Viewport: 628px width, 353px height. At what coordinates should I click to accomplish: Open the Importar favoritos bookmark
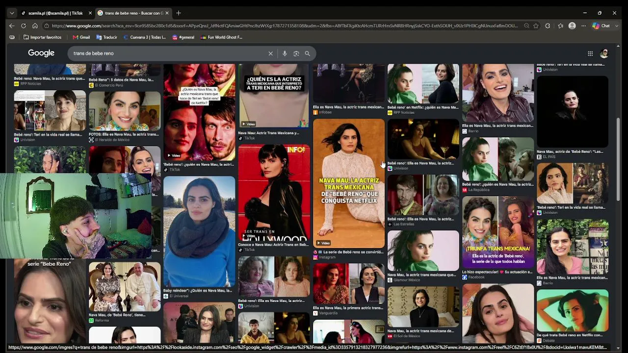pyautogui.click(x=42, y=37)
